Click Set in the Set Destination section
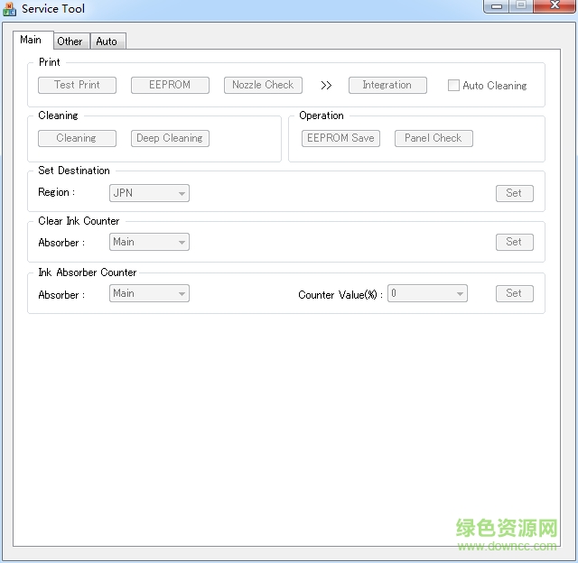578x563 pixels. pyautogui.click(x=514, y=193)
